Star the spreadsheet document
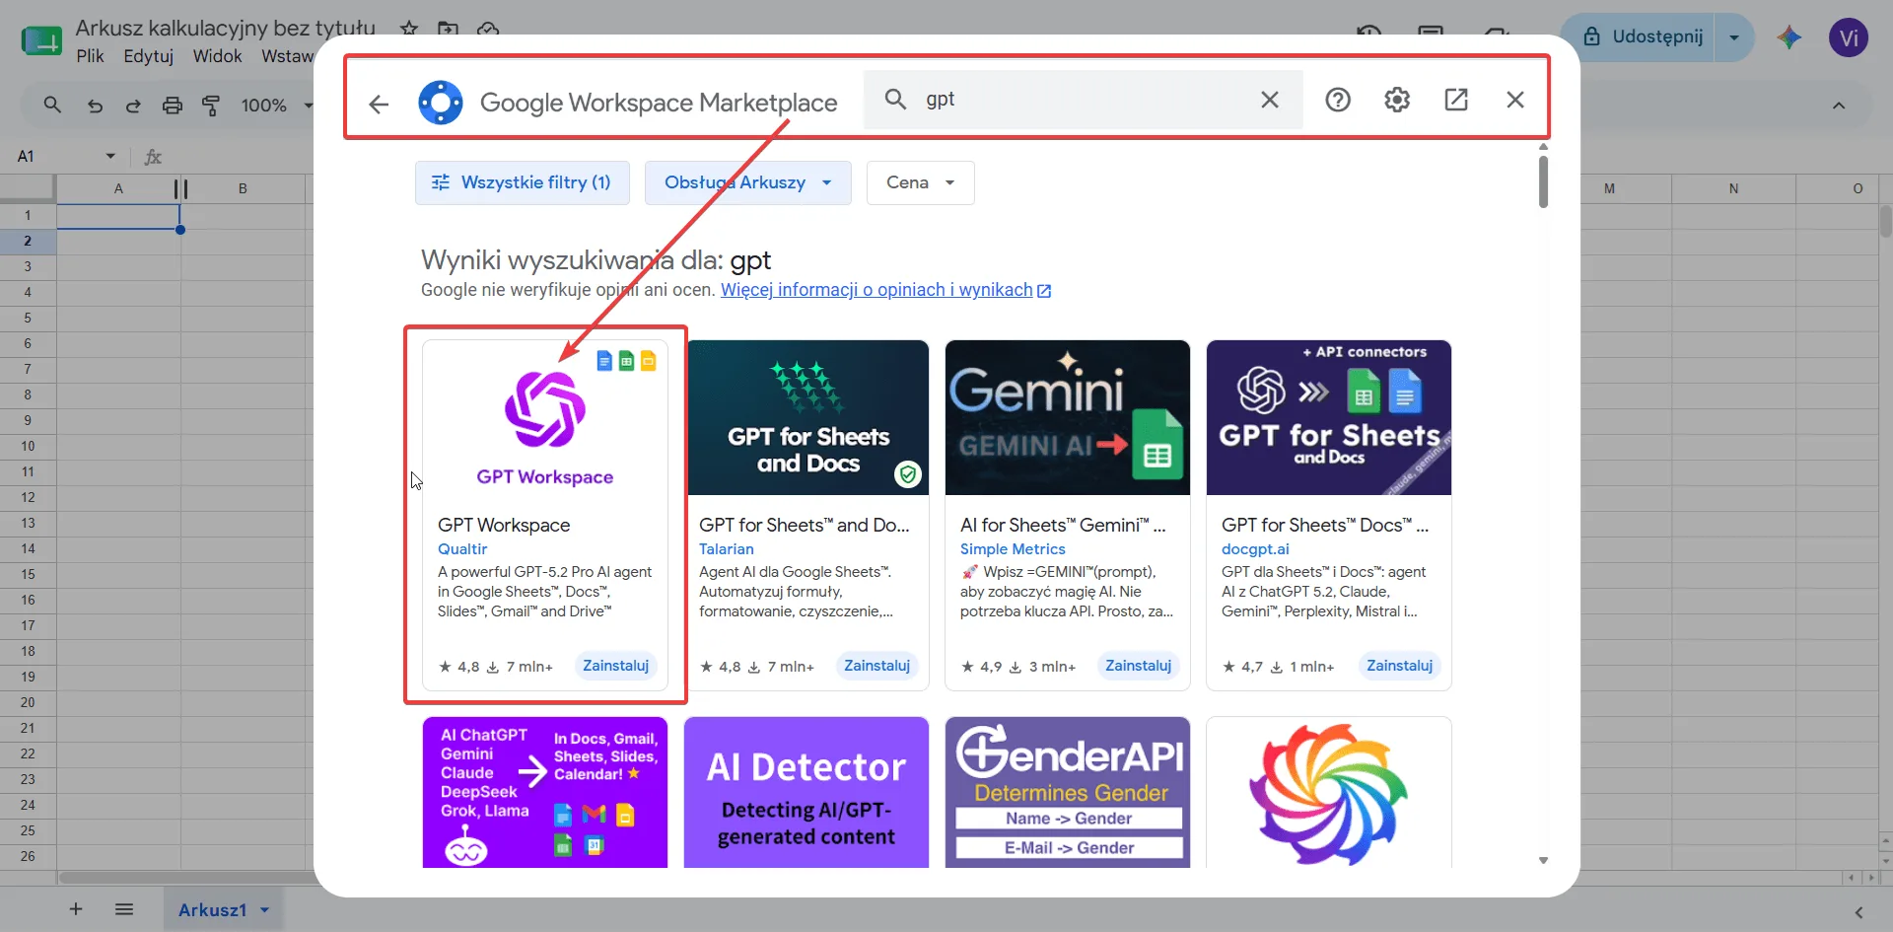The width and height of the screenshot is (1893, 932). (408, 29)
